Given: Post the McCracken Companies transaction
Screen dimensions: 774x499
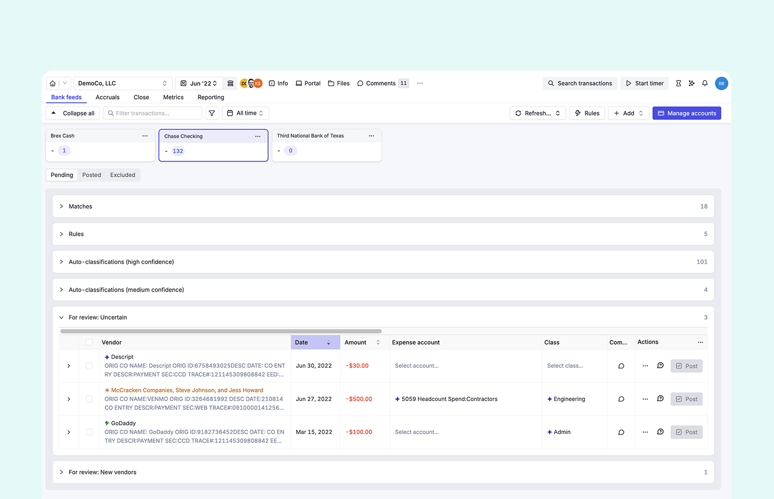Looking at the screenshot, I should pos(687,399).
